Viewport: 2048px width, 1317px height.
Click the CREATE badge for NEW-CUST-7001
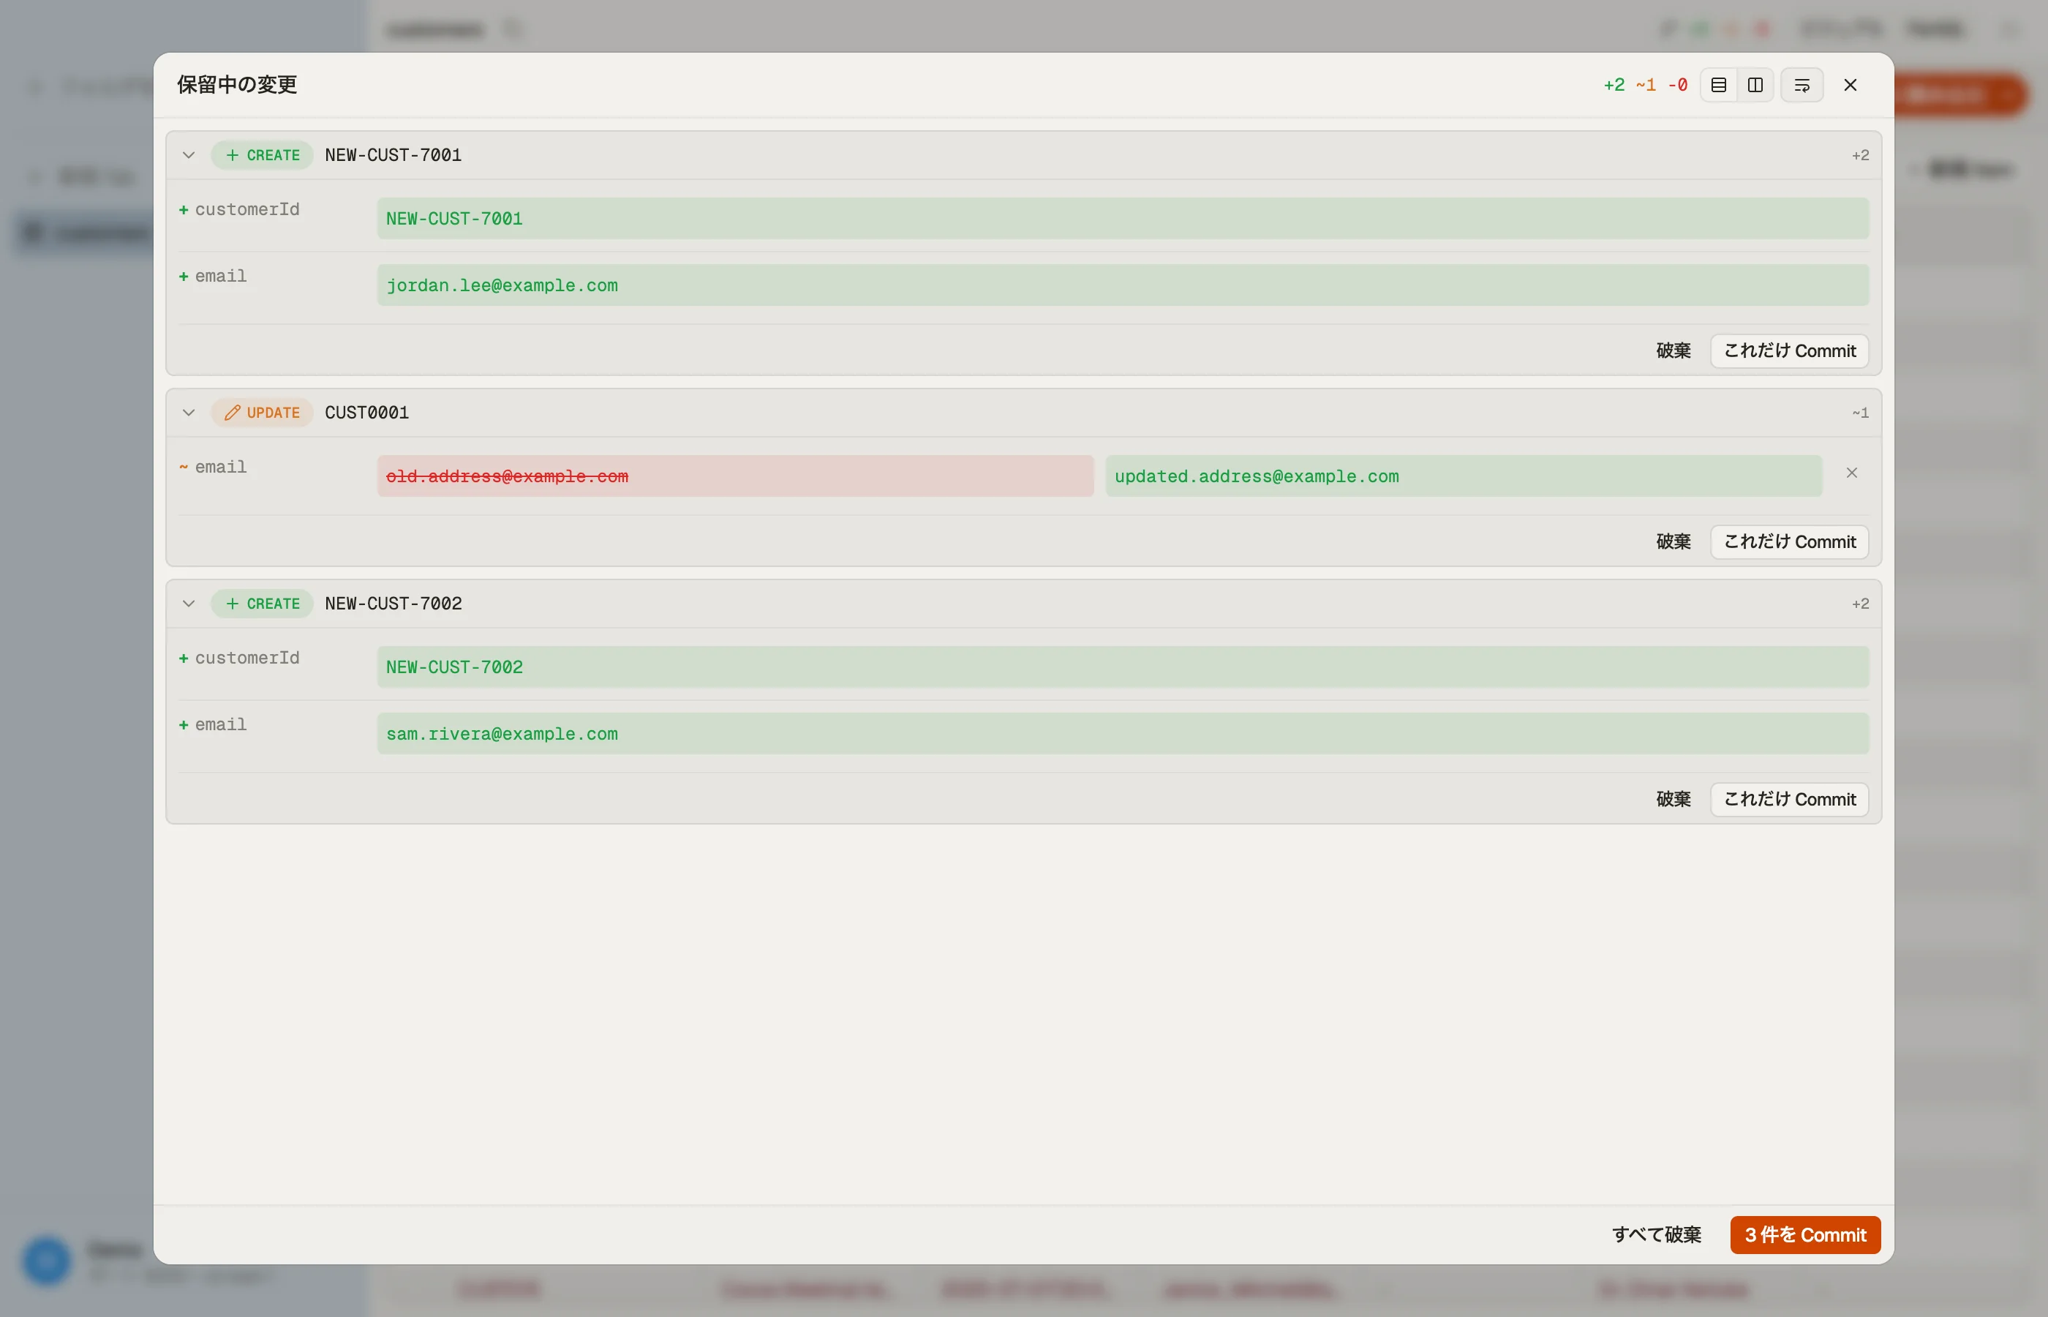click(263, 155)
